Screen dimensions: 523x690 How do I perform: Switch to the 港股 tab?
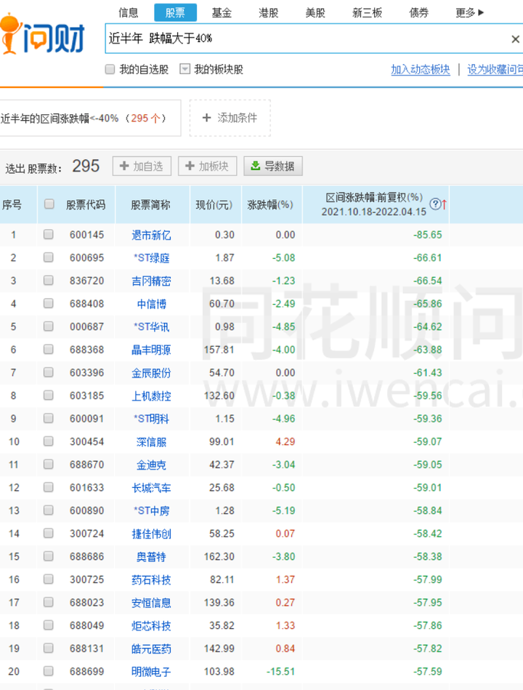point(269,13)
